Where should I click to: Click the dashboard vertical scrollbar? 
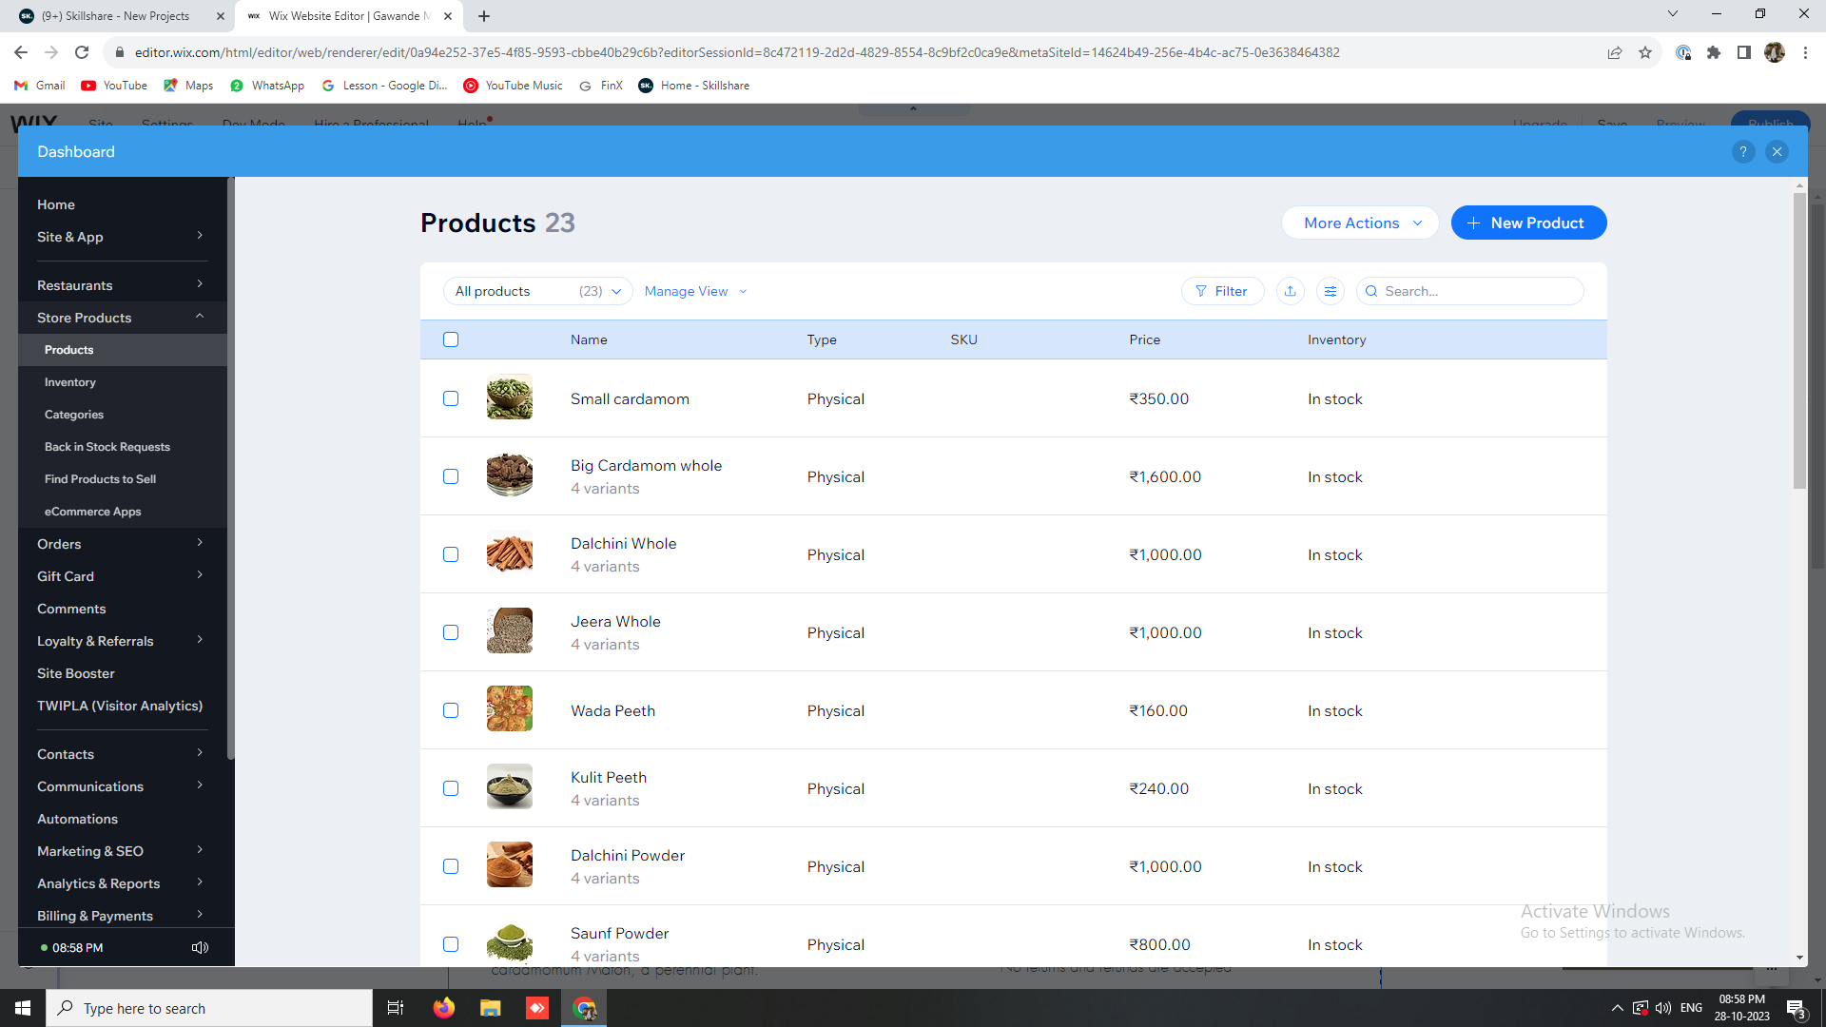click(x=1799, y=340)
